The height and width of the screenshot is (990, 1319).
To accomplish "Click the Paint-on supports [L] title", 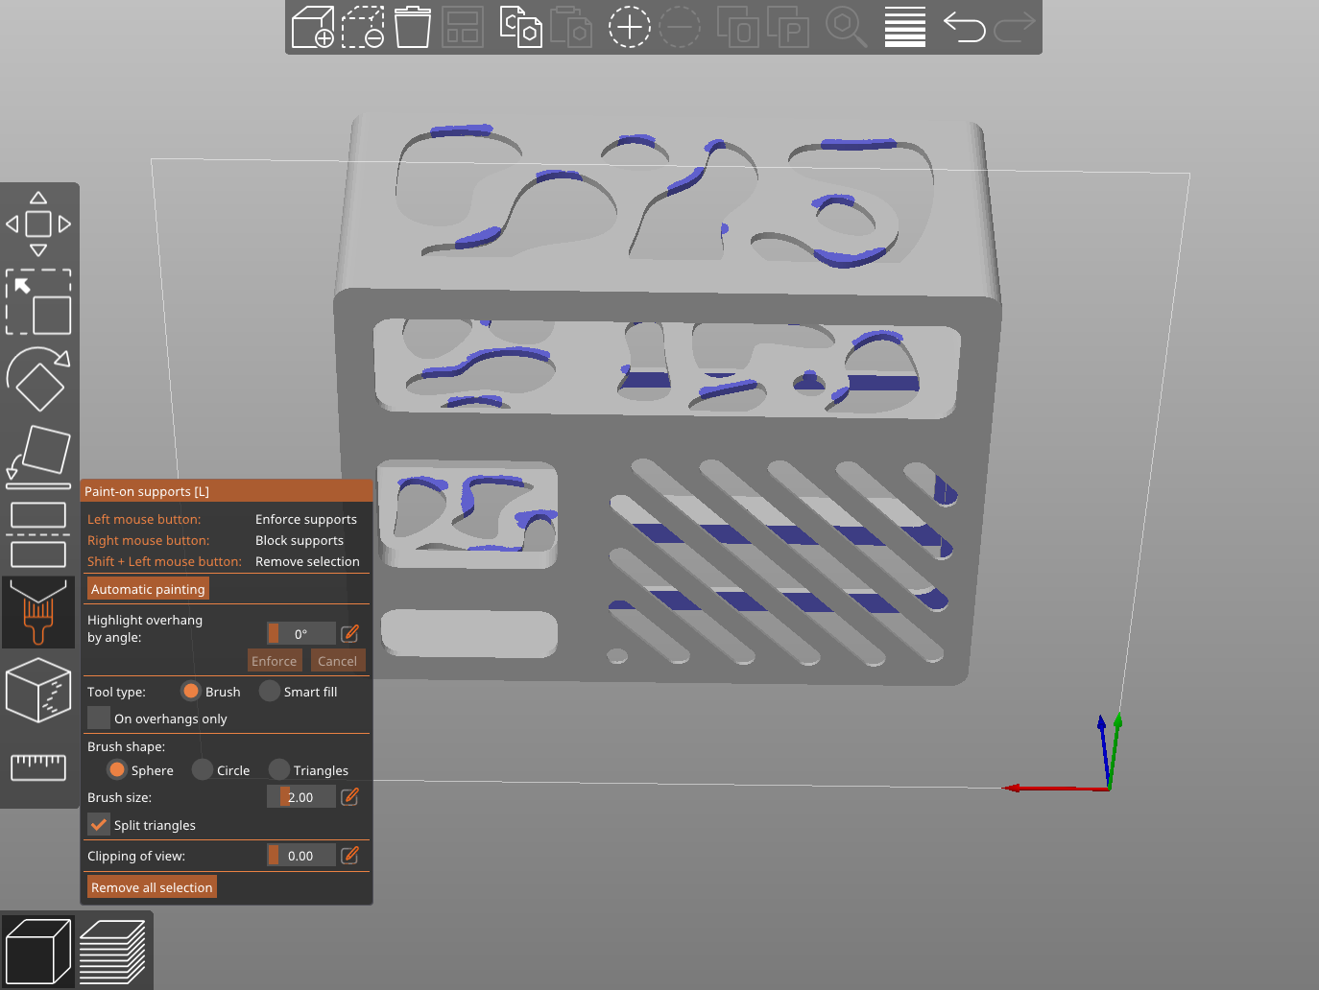I will (x=147, y=491).
